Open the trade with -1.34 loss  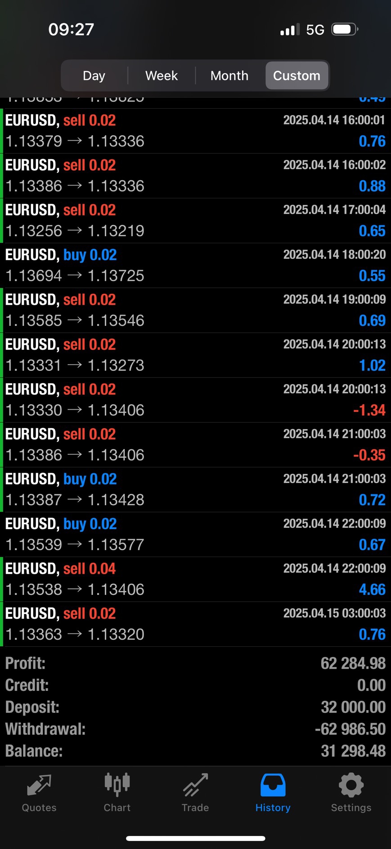pyautogui.click(x=195, y=400)
